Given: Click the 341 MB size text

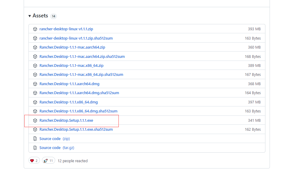Looking at the screenshot, I should [x=254, y=121].
